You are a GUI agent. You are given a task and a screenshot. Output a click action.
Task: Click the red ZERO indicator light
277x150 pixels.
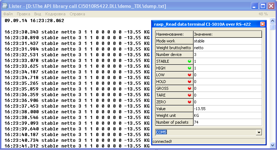point(189,102)
